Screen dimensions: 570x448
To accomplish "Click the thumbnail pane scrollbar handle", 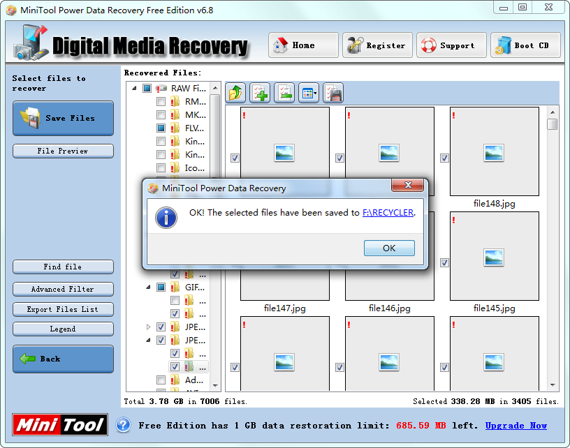I will pos(553,124).
